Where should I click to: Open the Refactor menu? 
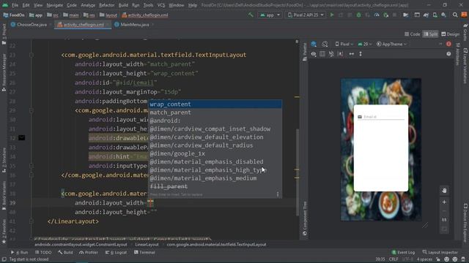click(x=106, y=5)
